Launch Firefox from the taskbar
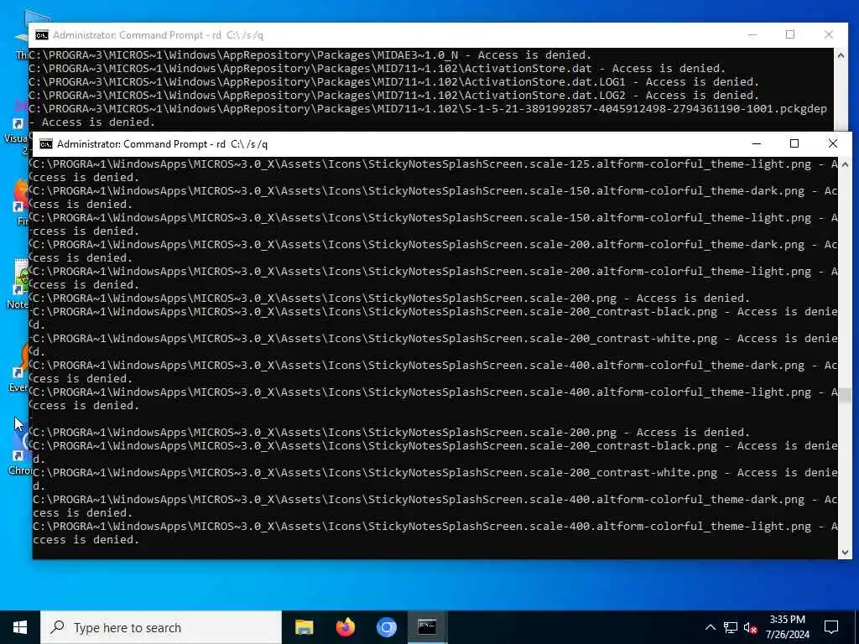 coord(345,627)
